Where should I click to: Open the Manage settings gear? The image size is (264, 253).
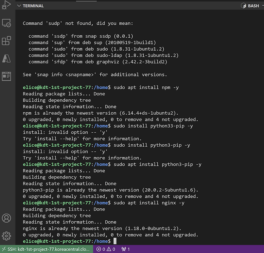tap(6, 236)
